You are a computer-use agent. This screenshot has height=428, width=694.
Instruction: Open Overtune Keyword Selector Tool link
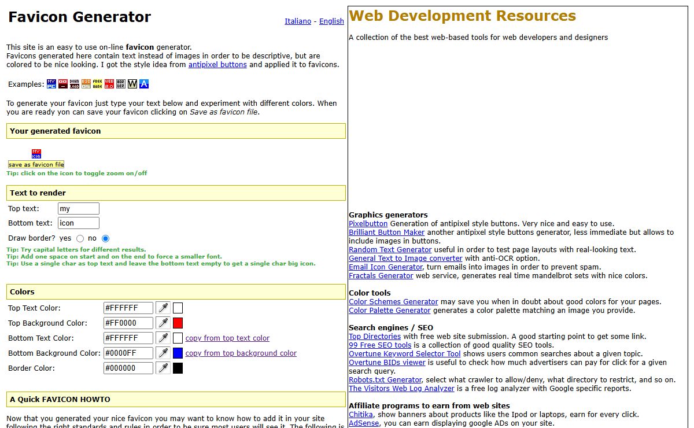(405, 353)
